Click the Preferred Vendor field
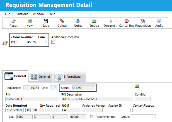This screenshot has width=172, height=122. (92, 110)
